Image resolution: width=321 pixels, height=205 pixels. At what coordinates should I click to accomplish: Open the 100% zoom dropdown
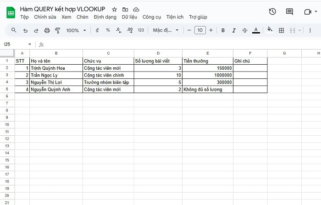tap(76, 30)
